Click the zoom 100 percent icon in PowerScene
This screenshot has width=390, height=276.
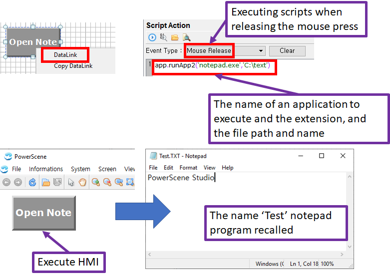pos(119,182)
